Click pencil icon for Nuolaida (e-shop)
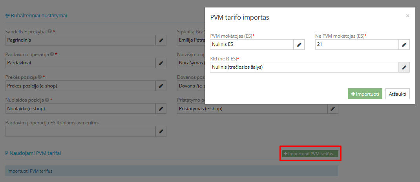 click(161, 108)
